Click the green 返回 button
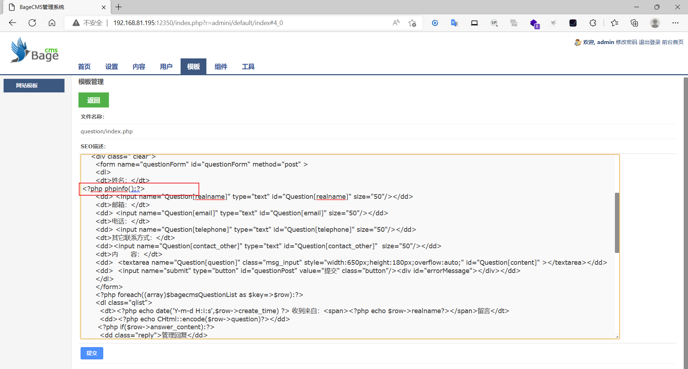 click(94, 100)
